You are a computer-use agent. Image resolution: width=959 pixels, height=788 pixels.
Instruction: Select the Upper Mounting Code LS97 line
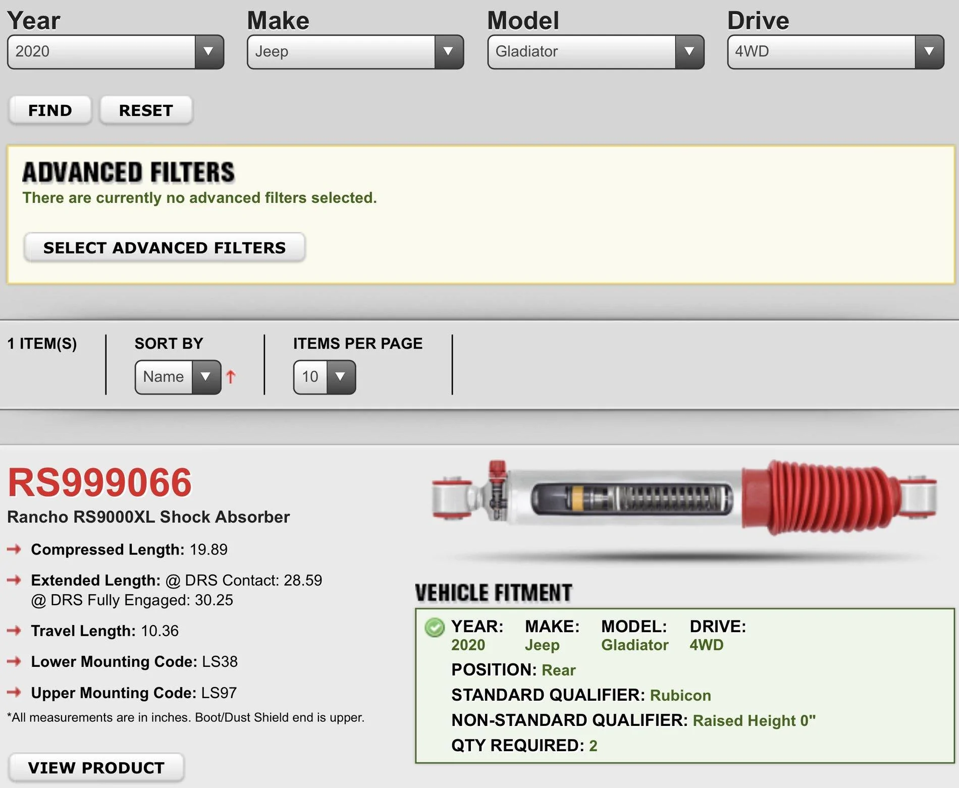(x=134, y=693)
